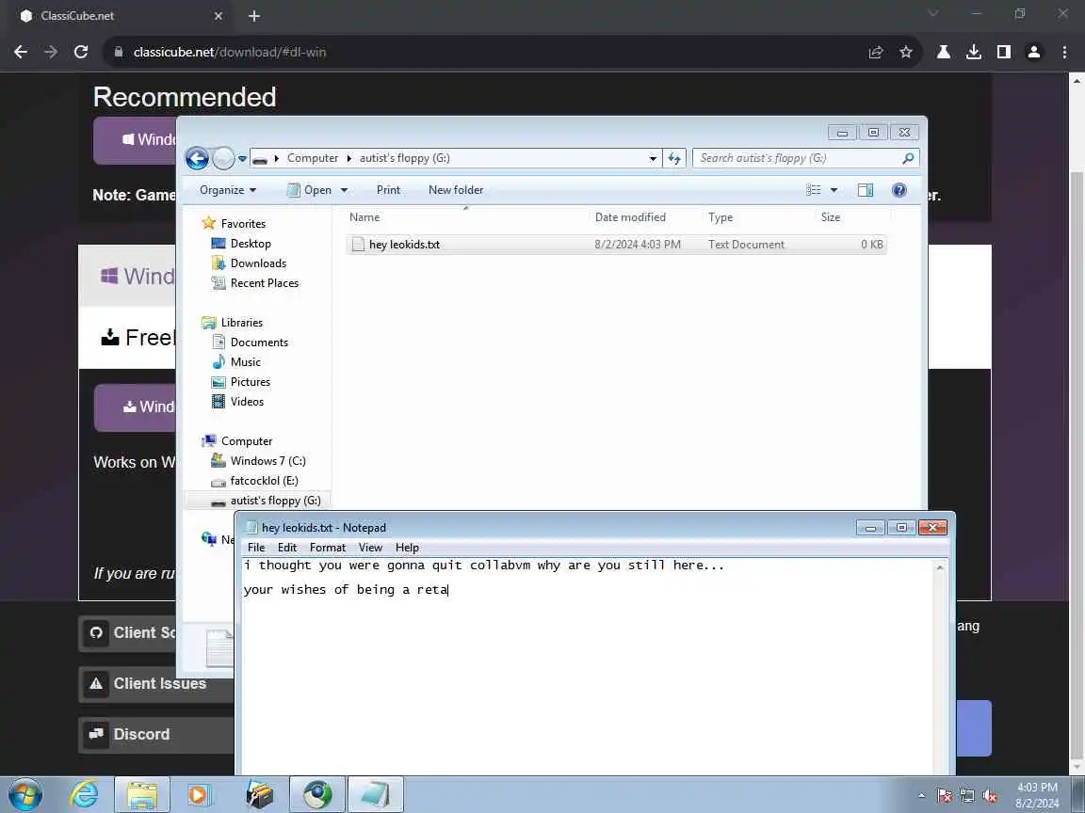1085x813 pixels.
Task: Click the share icon in address bar
Action: tap(875, 52)
